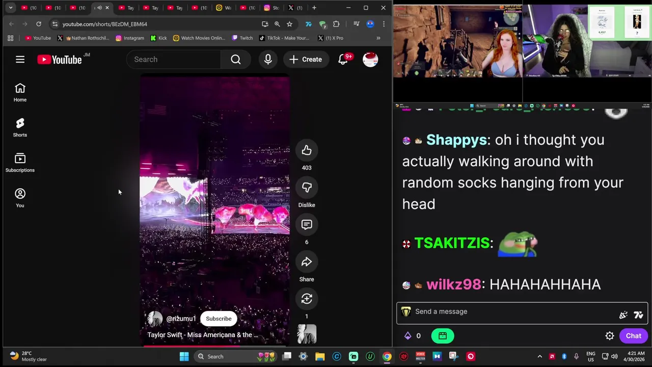Screen dimensions: 652x367
Task: Dislike the Short with thumbs down
Action: [x=307, y=188]
